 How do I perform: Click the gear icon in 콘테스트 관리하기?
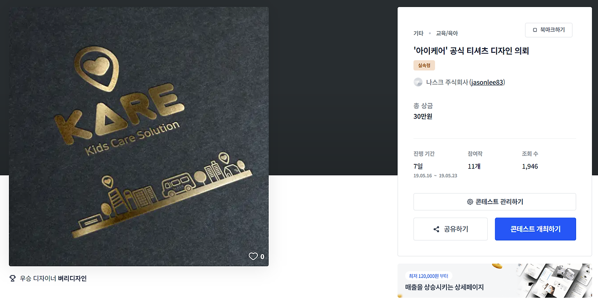coord(470,202)
